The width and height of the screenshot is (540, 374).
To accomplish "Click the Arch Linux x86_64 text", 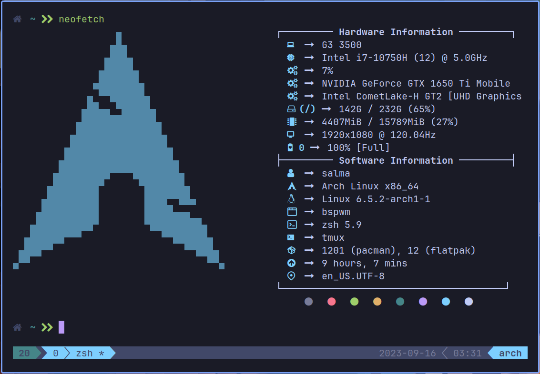I will (370, 187).
